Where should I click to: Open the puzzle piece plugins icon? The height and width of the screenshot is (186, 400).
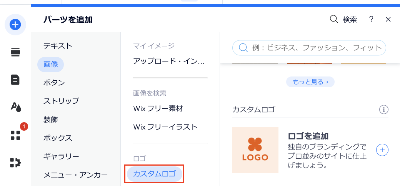pos(15,163)
